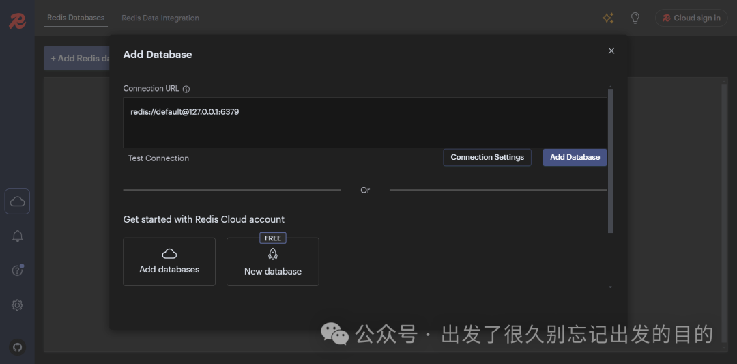Open settings via the gear icon
737x364 pixels.
[18, 305]
